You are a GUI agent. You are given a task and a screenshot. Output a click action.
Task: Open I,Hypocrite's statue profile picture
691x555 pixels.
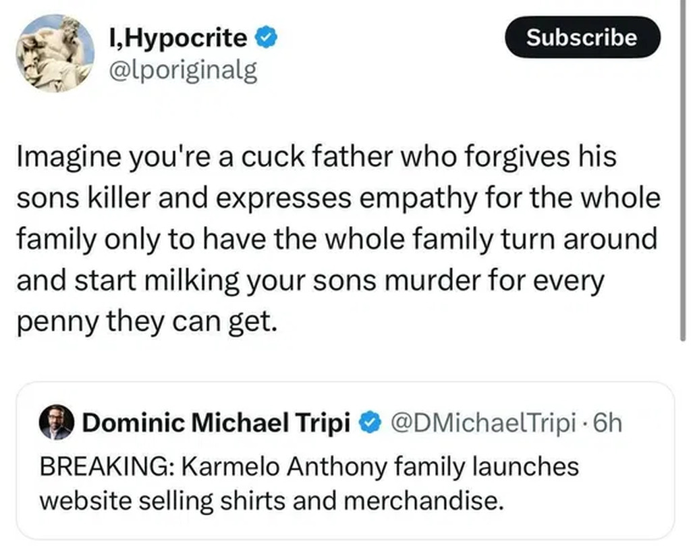click(55, 54)
